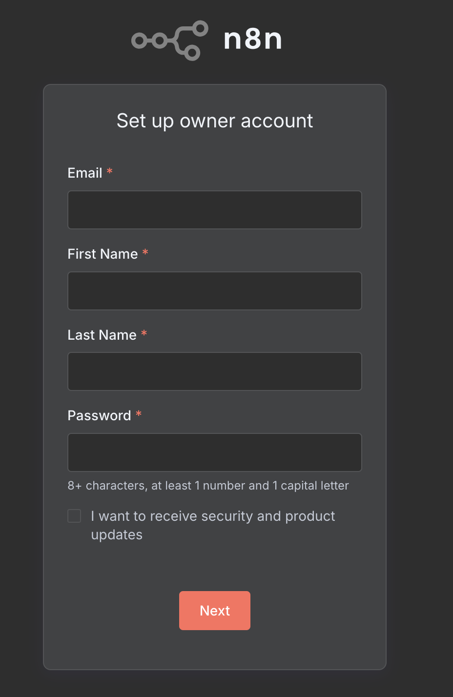This screenshot has width=453, height=697.
Task: Click the Email field label
Action: click(x=85, y=173)
